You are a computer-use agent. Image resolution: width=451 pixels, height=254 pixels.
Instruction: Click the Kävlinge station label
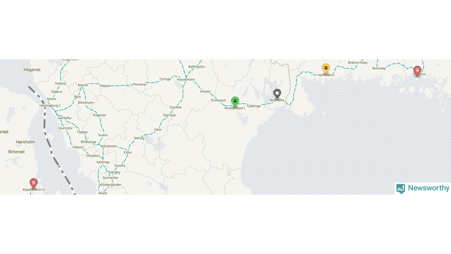(x=103, y=162)
